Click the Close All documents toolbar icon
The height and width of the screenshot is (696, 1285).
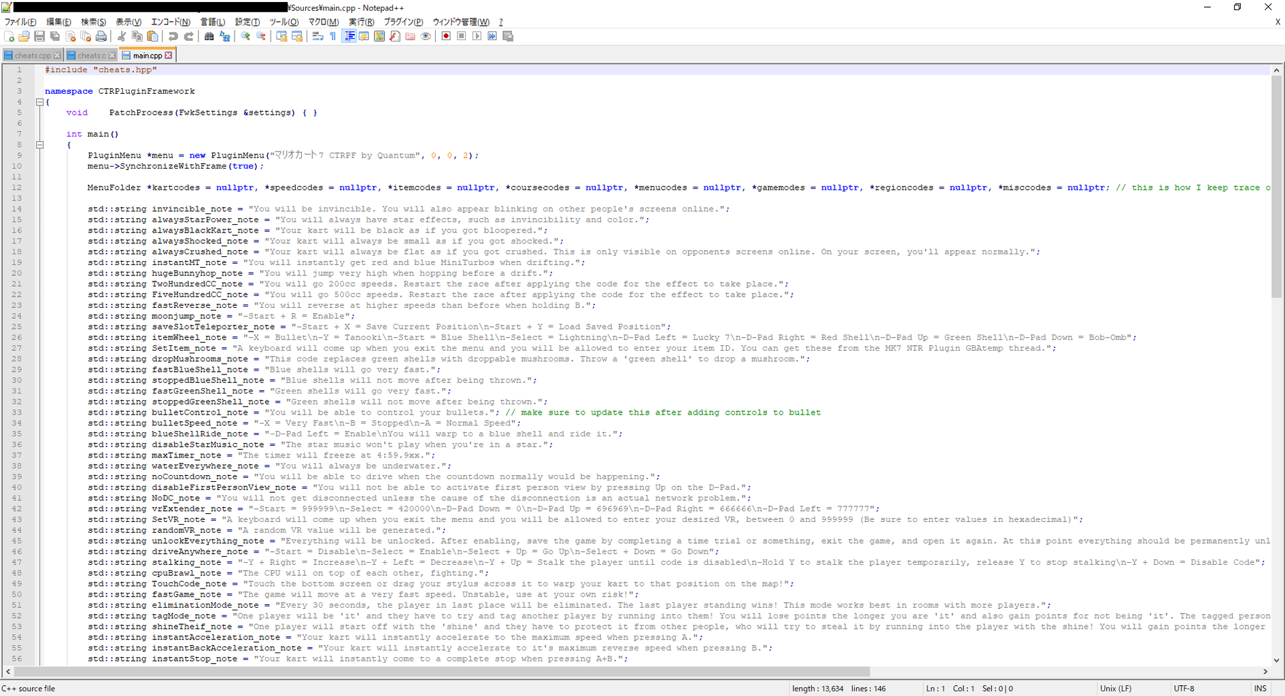[x=86, y=37]
